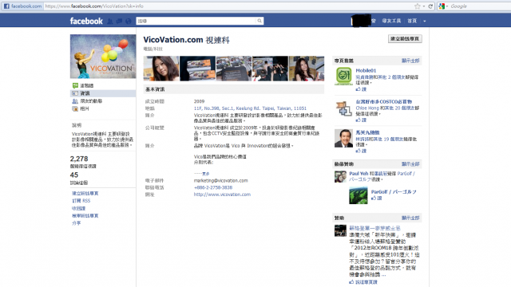Screen dimensions: 511x287
Task: Click the search magnifier button
Action: tap(259, 21)
